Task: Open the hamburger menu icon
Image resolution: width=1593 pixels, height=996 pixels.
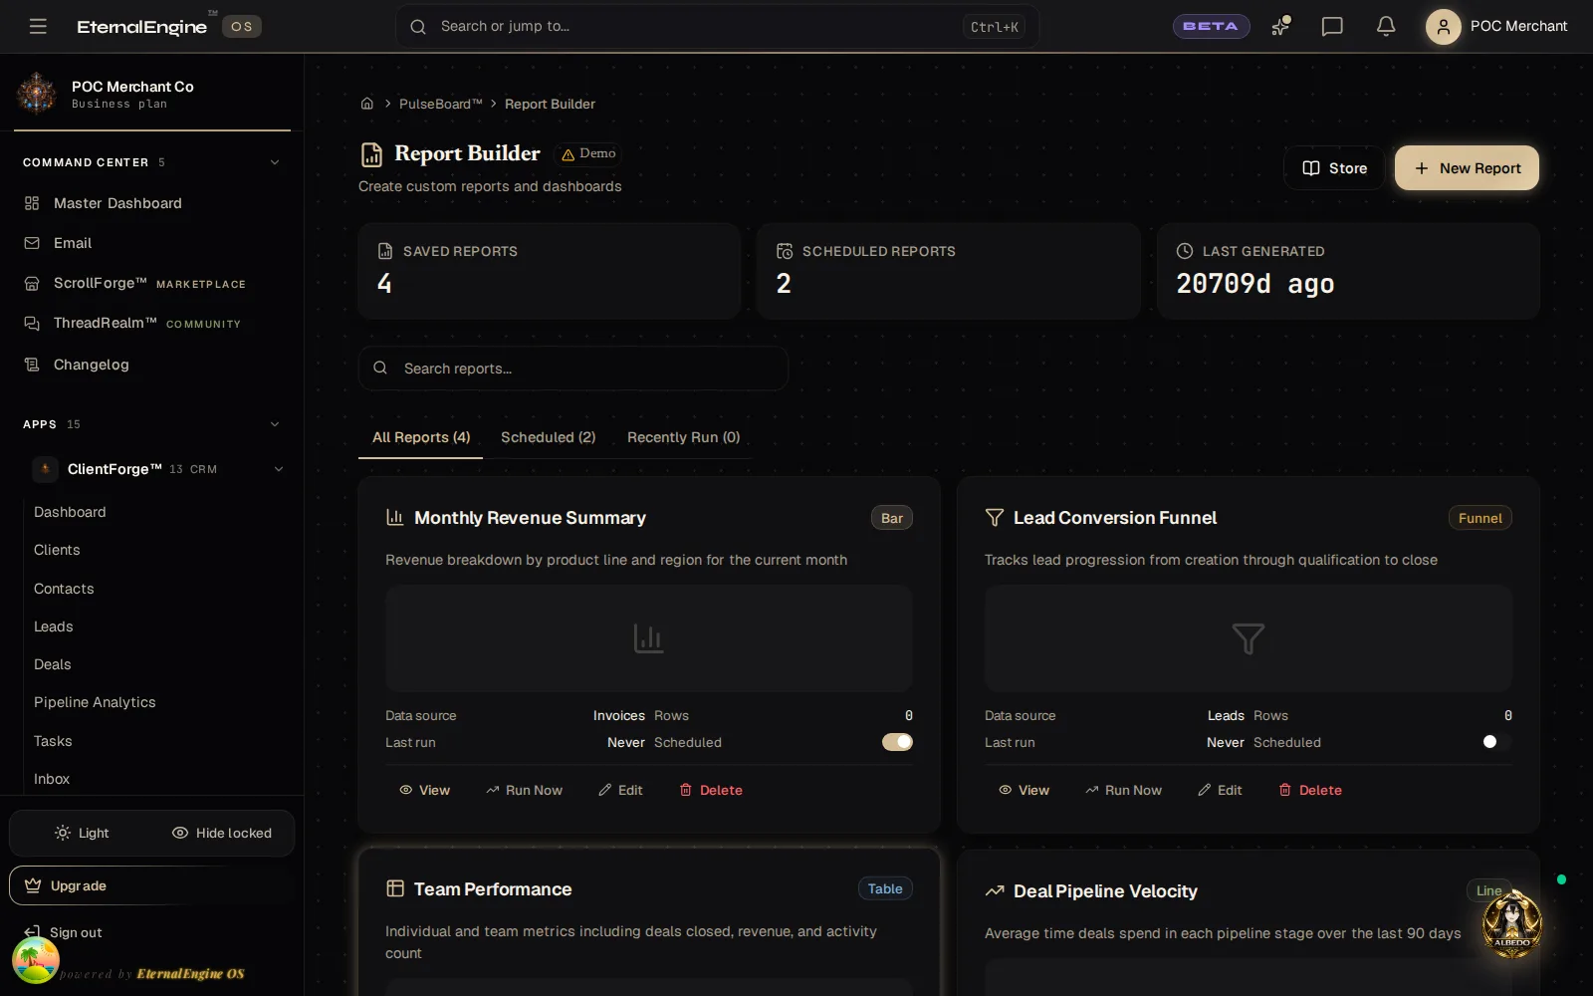Action: tap(38, 26)
